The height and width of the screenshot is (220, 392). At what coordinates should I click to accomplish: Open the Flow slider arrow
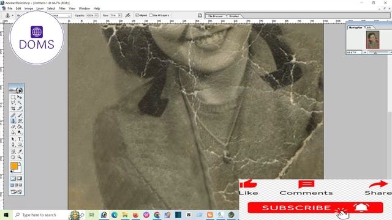tap(120, 15)
